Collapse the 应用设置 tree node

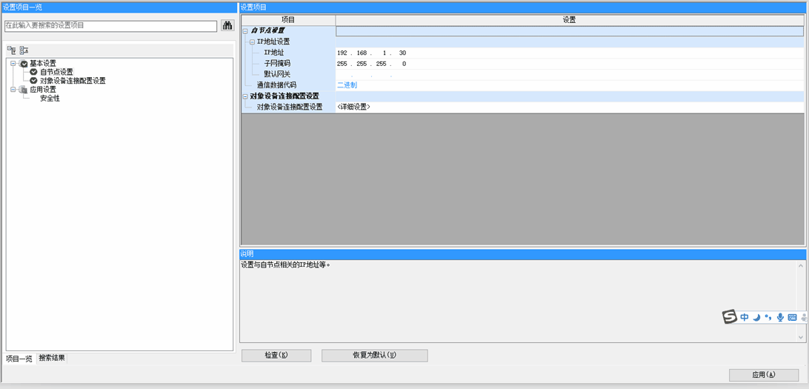coord(13,90)
